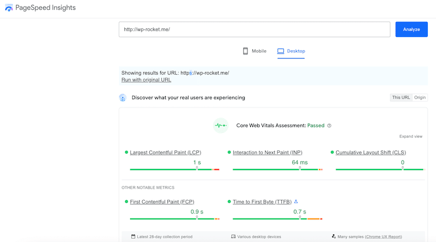Image resolution: width=436 pixels, height=242 pixels.
Task: Open Interaction to Next Paint (INP) link
Action: [x=268, y=153]
